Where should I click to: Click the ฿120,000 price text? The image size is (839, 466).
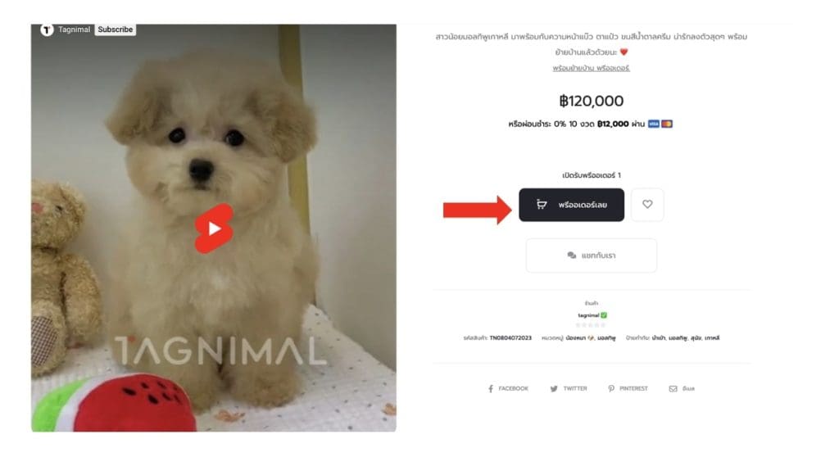pyautogui.click(x=592, y=101)
